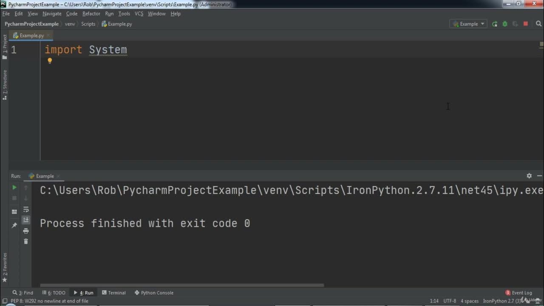Click the grey stop icon in Run panel
This screenshot has width=544, height=306.
(x=14, y=198)
